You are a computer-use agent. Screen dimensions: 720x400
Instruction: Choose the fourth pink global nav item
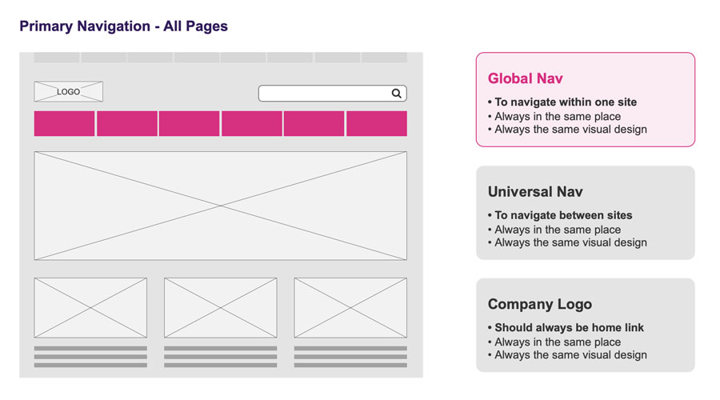click(251, 124)
